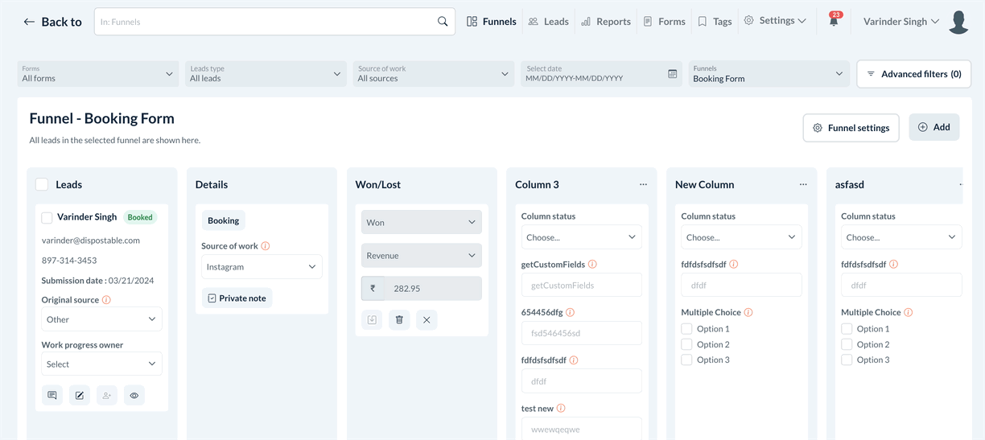Click test new info icon

561,409
